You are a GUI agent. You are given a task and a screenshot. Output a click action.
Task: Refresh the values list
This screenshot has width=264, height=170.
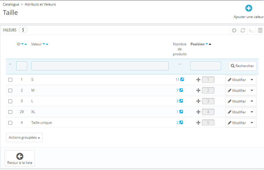pos(243,31)
